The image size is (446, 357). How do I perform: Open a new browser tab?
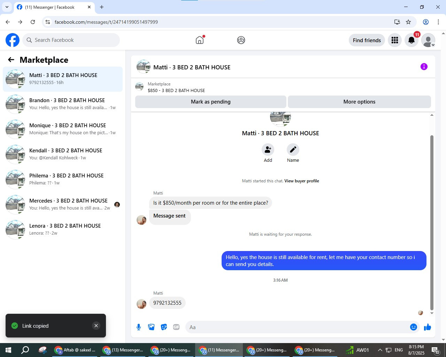(x=102, y=7)
